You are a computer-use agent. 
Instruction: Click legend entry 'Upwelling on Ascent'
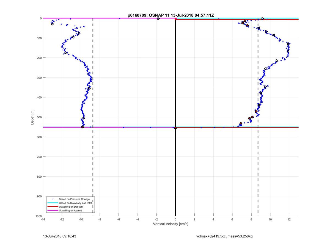coord(70,211)
